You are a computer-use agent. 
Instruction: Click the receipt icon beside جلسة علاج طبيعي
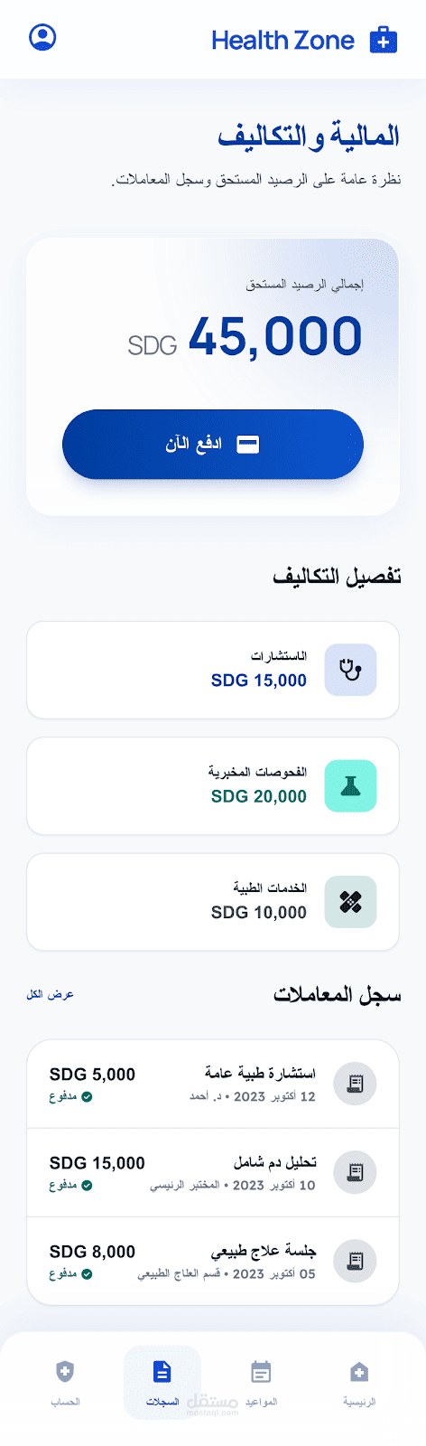(355, 1261)
